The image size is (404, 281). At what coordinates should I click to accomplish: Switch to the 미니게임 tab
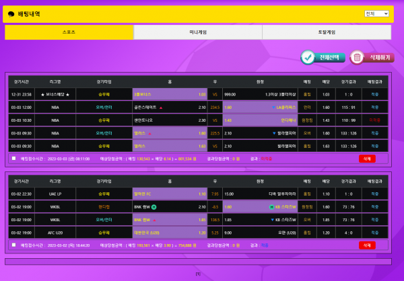tap(197, 32)
